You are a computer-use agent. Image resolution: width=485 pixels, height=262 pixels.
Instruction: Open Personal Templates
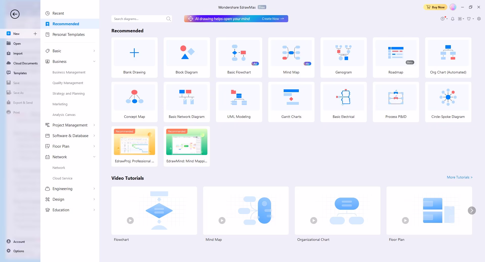pos(70,35)
